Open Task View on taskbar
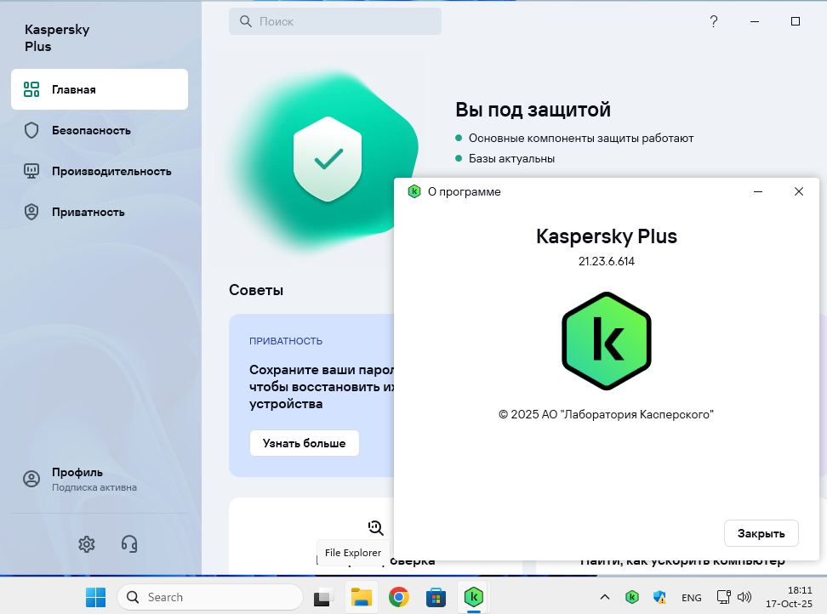This screenshot has width=827, height=614. [323, 597]
